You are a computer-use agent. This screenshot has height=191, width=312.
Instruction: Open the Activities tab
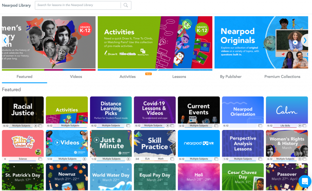tap(128, 77)
